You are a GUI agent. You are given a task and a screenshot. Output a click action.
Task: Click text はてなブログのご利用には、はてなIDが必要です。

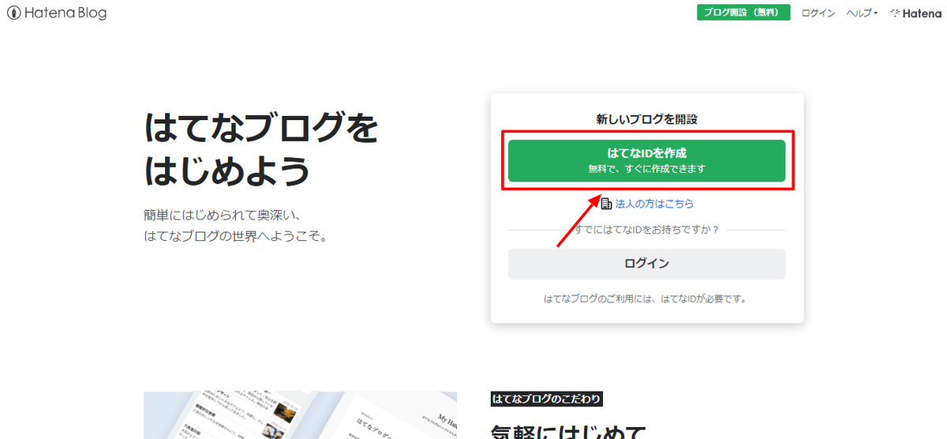646,299
